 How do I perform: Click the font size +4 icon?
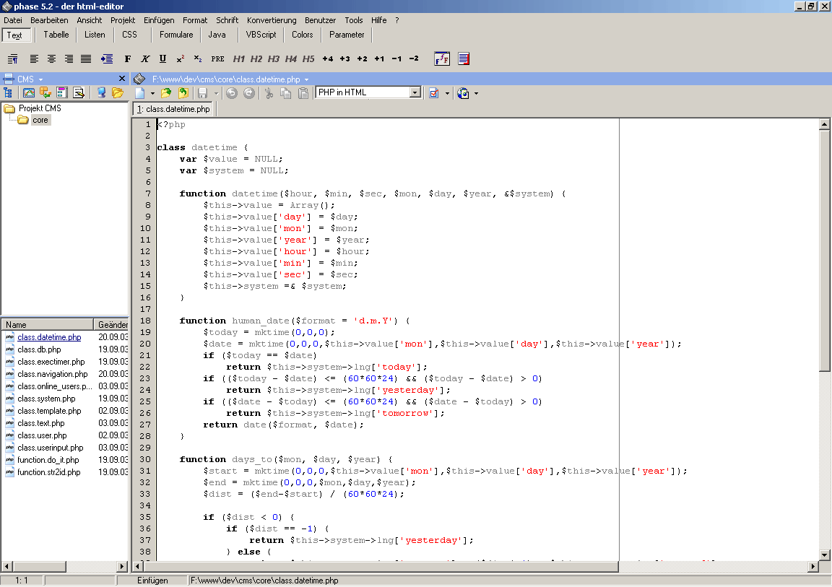[x=328, y=58]
